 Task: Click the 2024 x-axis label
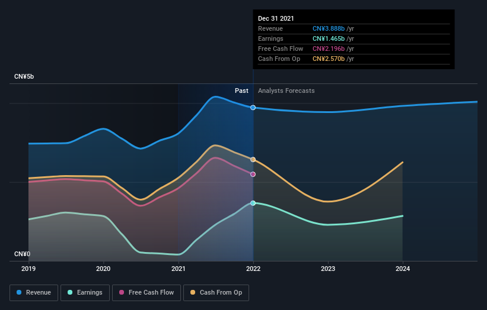coord(403,269)
